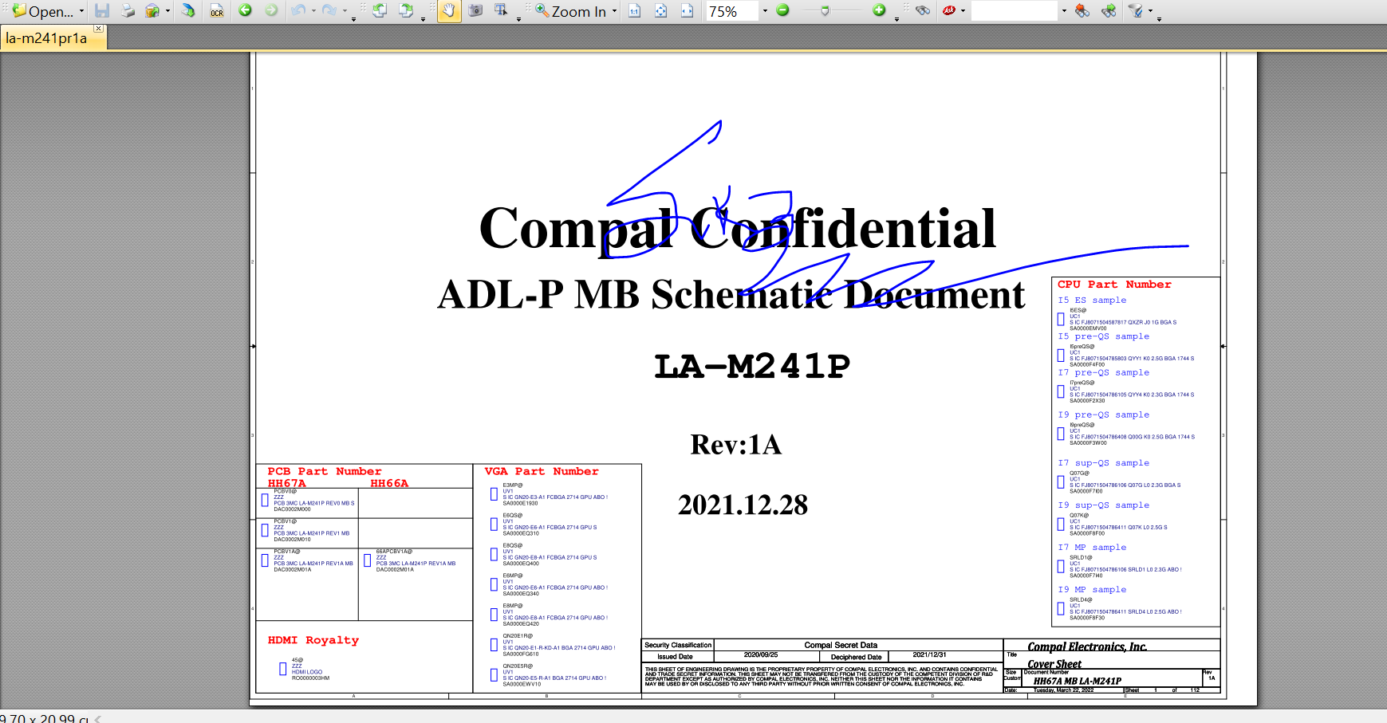The image size is (1387, 723).
Task: Click the '2021.12.28' date text
Action: point(743,505)
